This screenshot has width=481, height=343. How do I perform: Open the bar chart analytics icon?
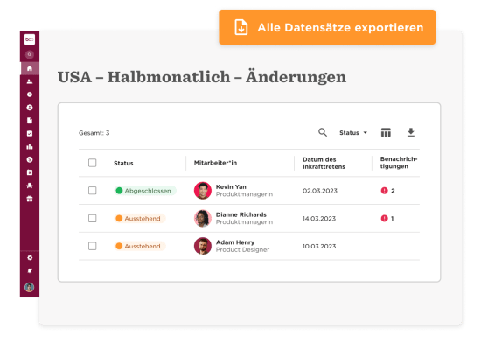pyautogui.click(x=30, y=146)
